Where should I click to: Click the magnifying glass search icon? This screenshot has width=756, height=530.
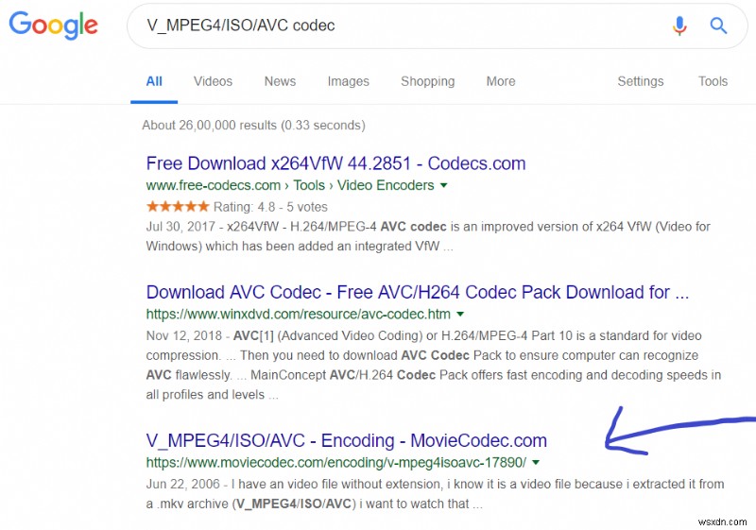pos(719,26)
